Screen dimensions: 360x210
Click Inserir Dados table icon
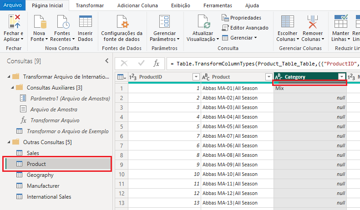click(86, 21)
